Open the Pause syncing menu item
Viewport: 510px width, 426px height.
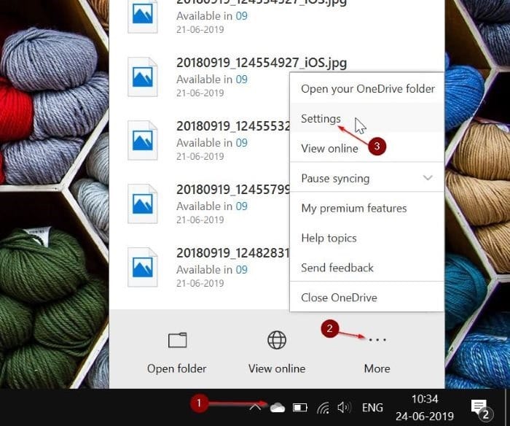367,178
